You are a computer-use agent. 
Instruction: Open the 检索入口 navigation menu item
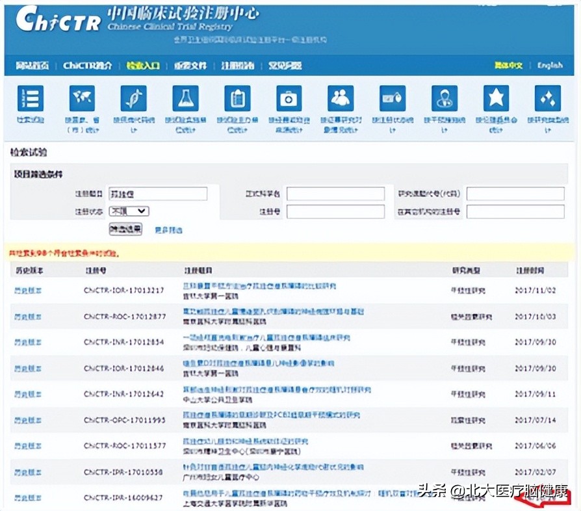click(x=142, y=66)
